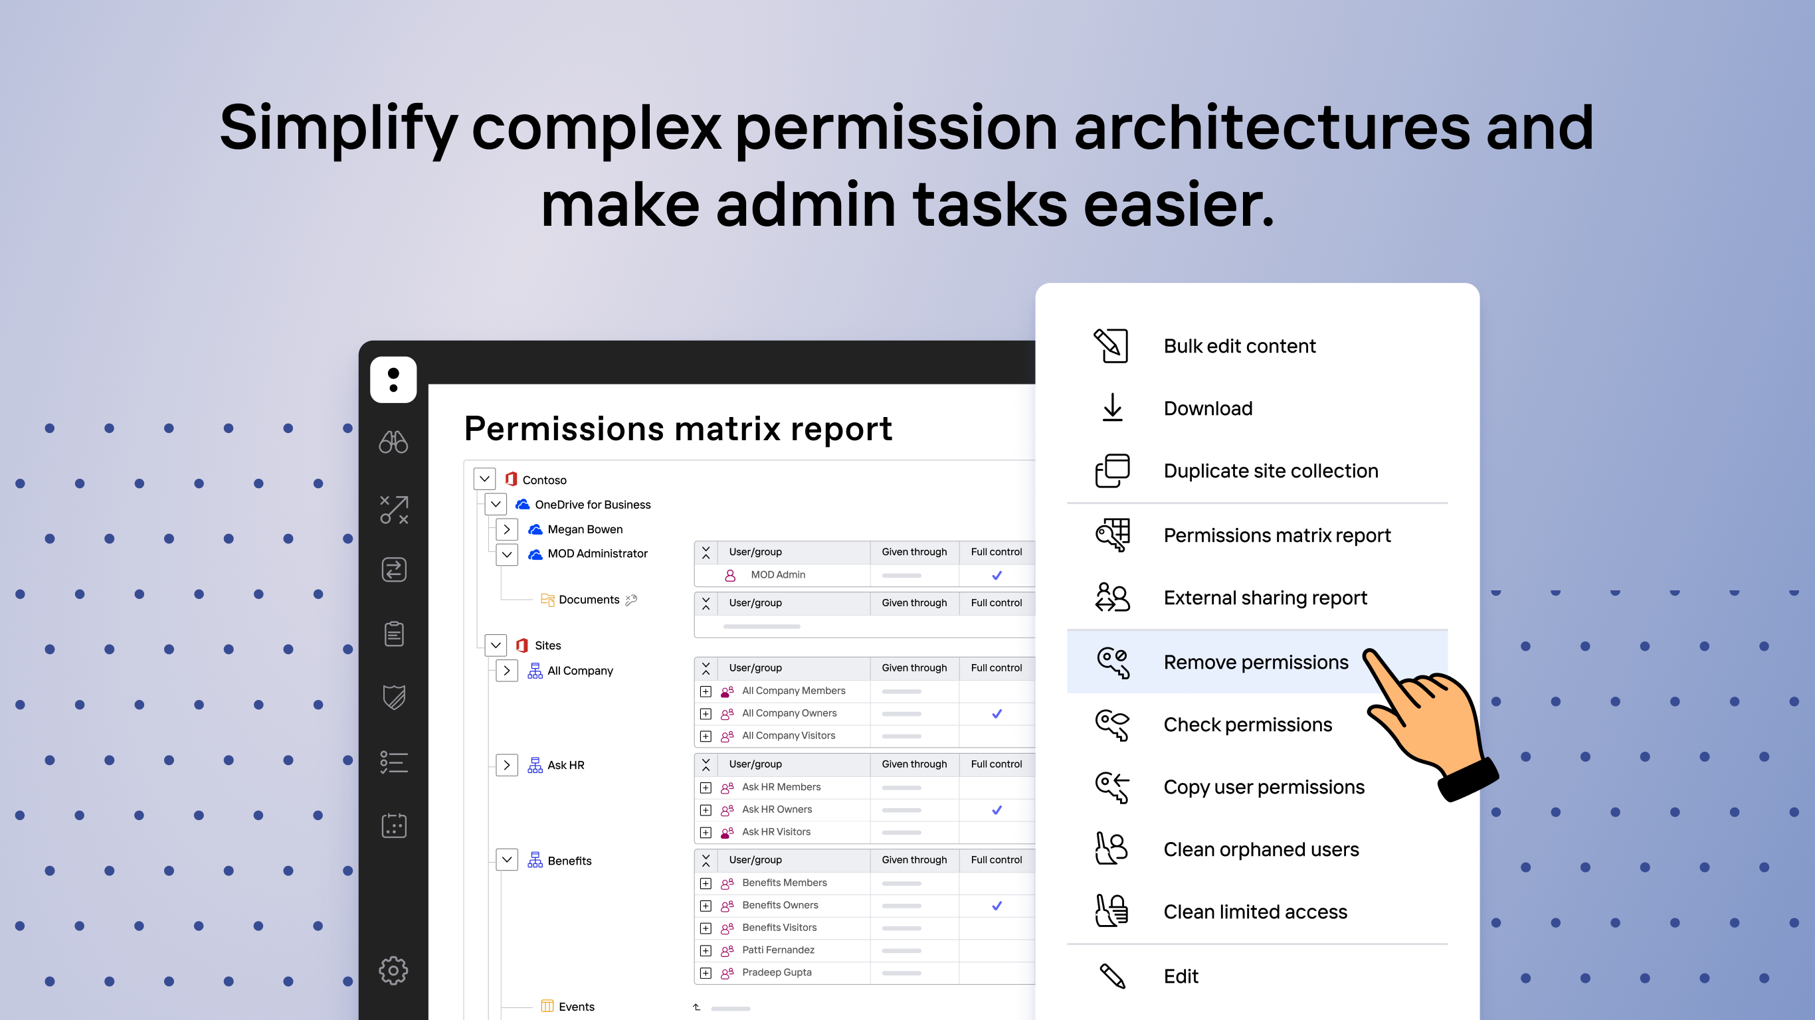
Task: Click the clipboard report sidebar icon
Action: tap(393, 634)
